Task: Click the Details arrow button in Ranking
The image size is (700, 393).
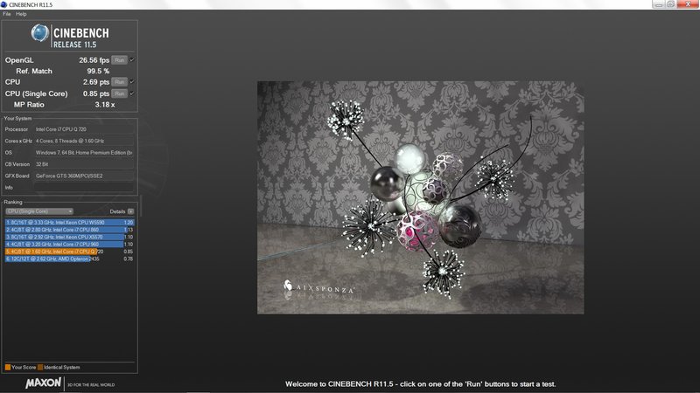Action: (x=130, y=211)
